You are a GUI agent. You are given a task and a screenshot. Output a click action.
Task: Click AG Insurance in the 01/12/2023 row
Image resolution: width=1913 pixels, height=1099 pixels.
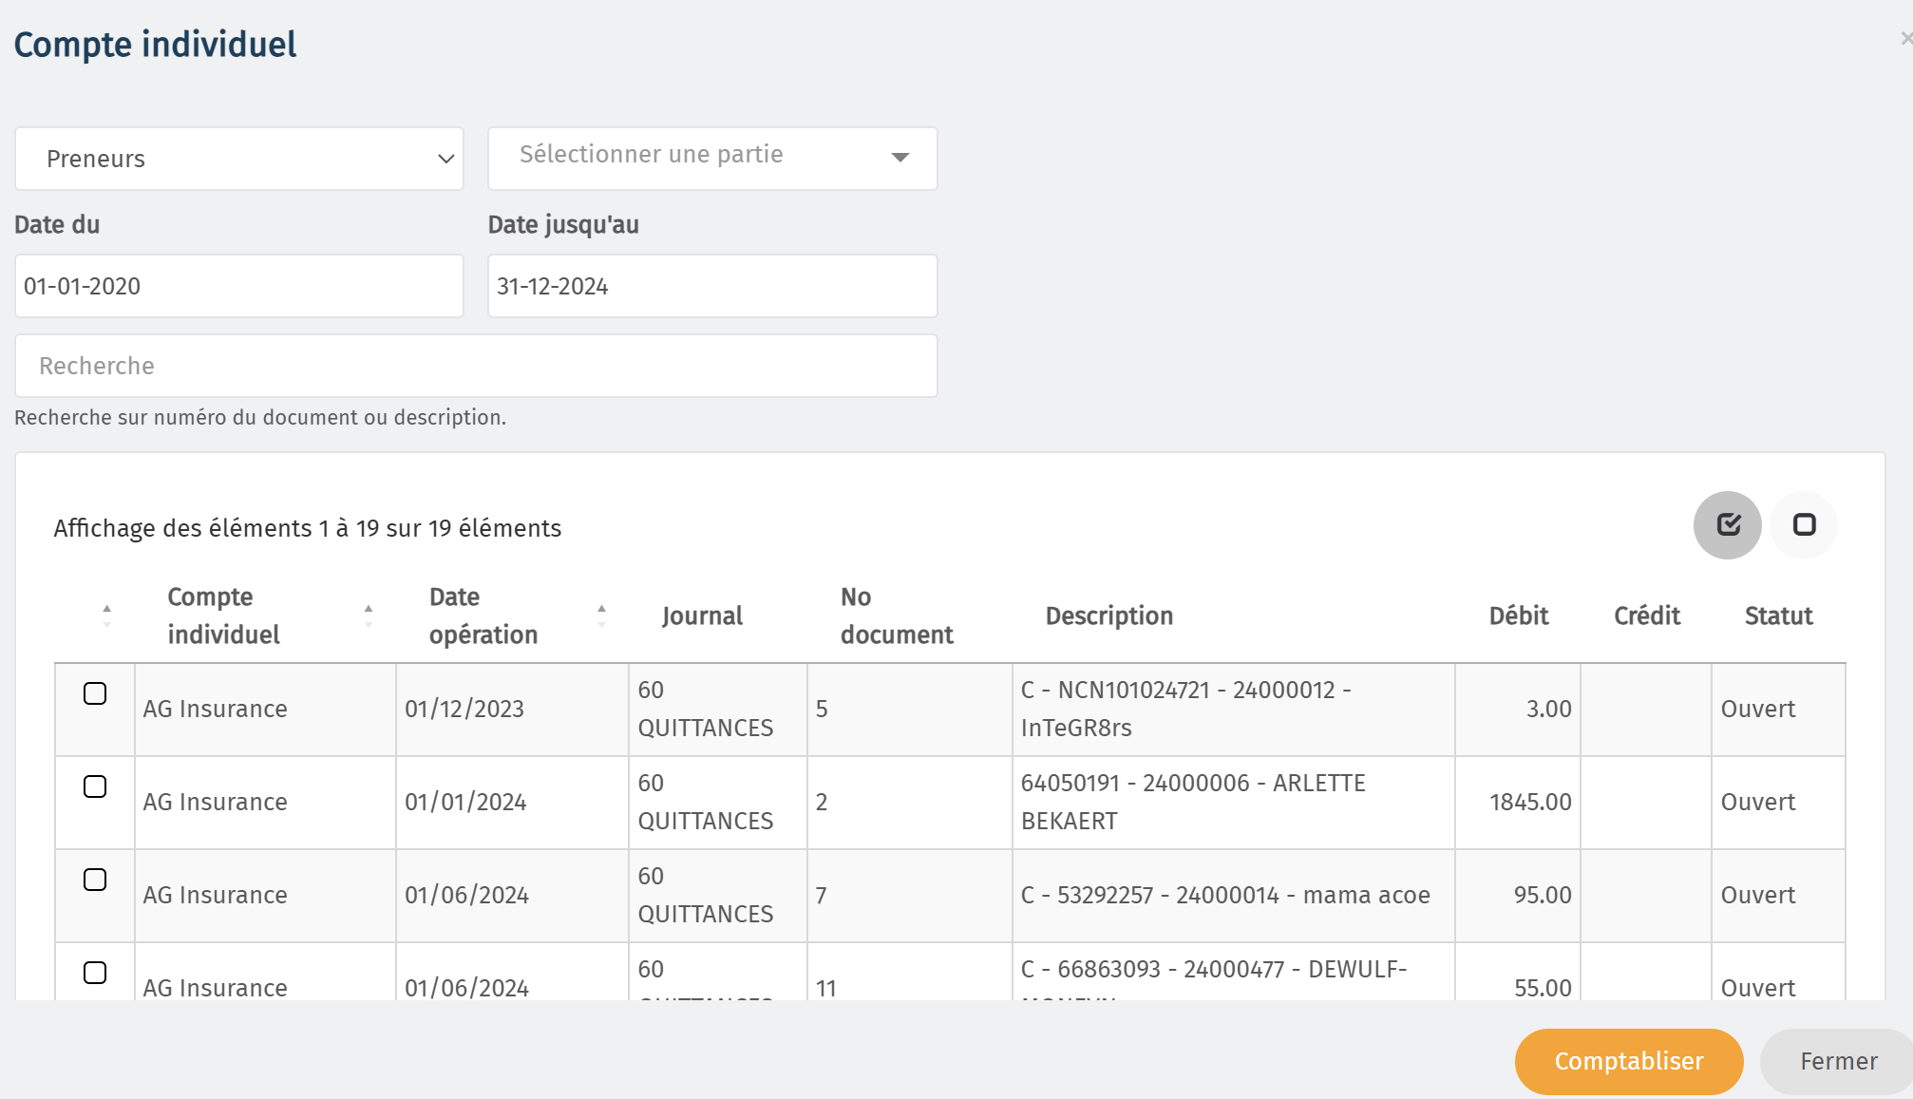pos(216,709)
